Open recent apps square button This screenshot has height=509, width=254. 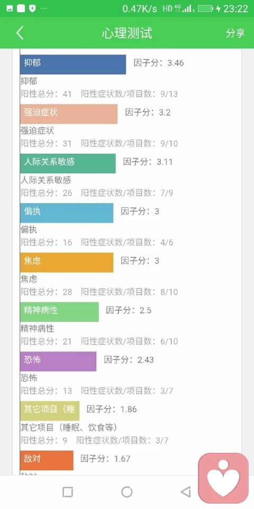click(x=68, y=492)
